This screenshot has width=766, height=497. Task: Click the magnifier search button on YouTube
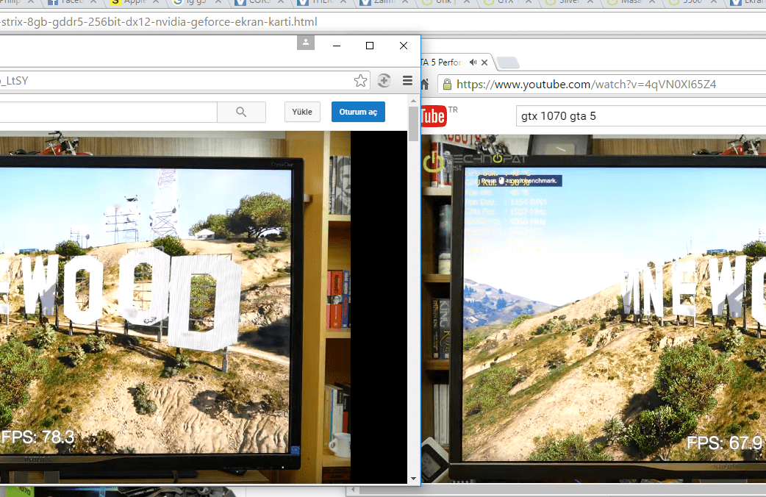241,112
